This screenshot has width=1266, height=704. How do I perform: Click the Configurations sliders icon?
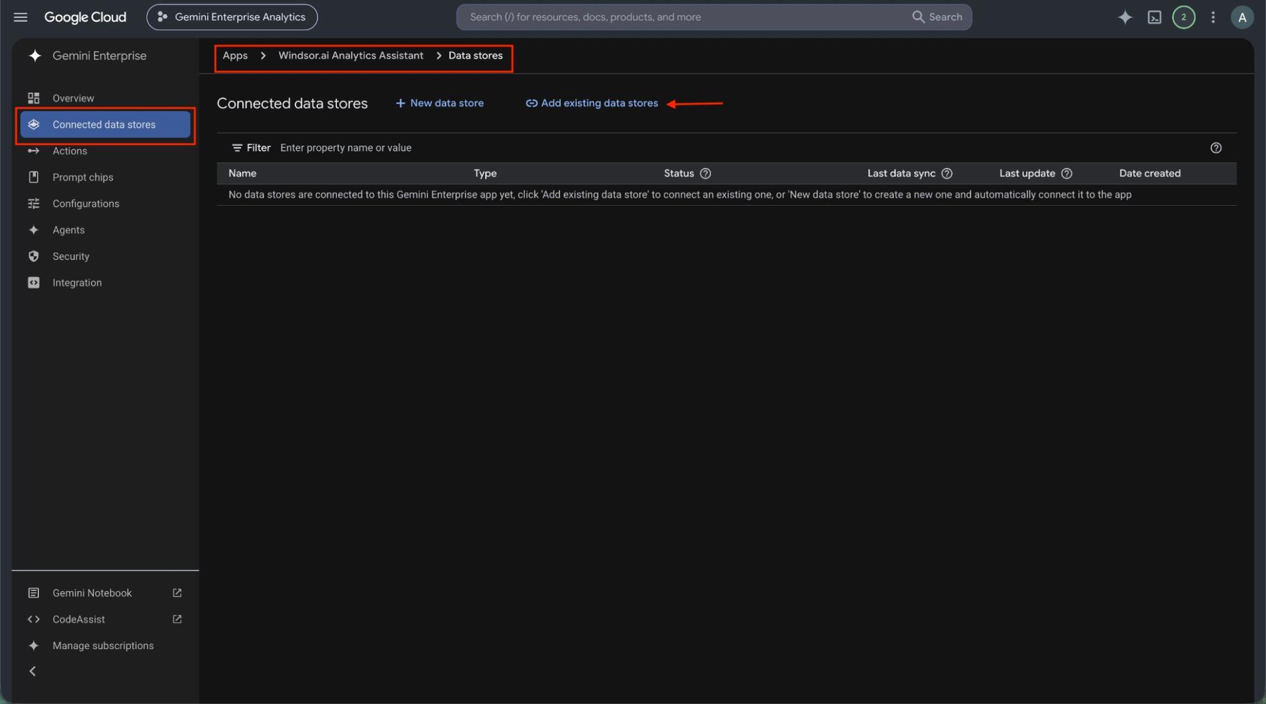coord(34,204)
